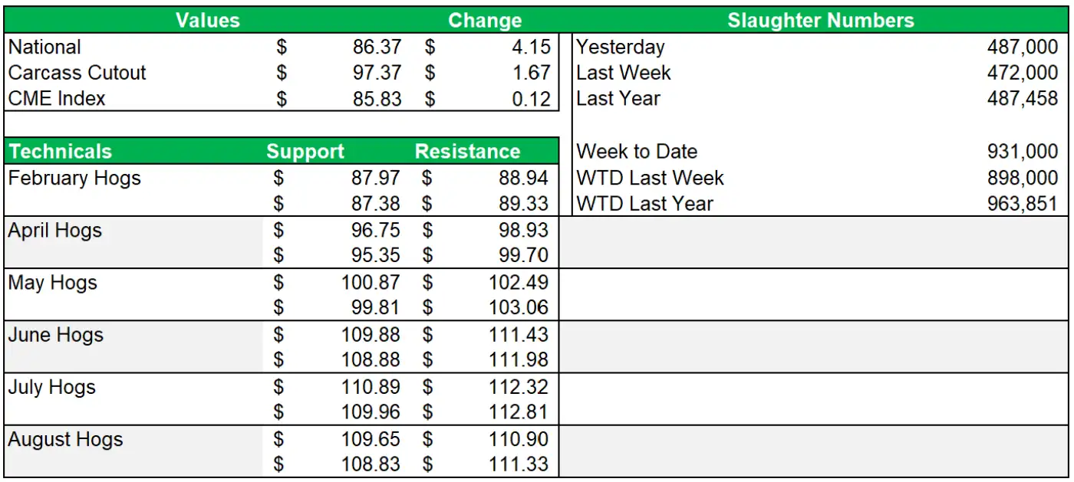This screenshot has width=1074, height=482.
Task: Select the Slaughter Numbers header
Action: 820,21
